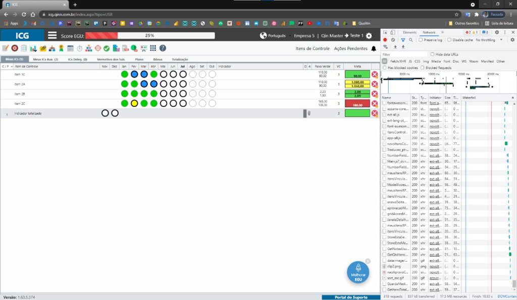
Task: Click the red delete icon for Item 1C
Action: (375, 75)
